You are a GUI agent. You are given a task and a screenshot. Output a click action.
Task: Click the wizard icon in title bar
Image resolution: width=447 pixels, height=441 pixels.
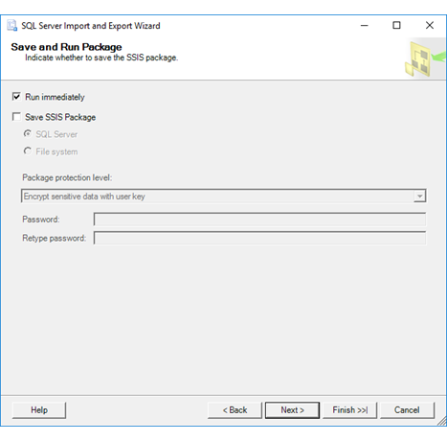(12, 26)
